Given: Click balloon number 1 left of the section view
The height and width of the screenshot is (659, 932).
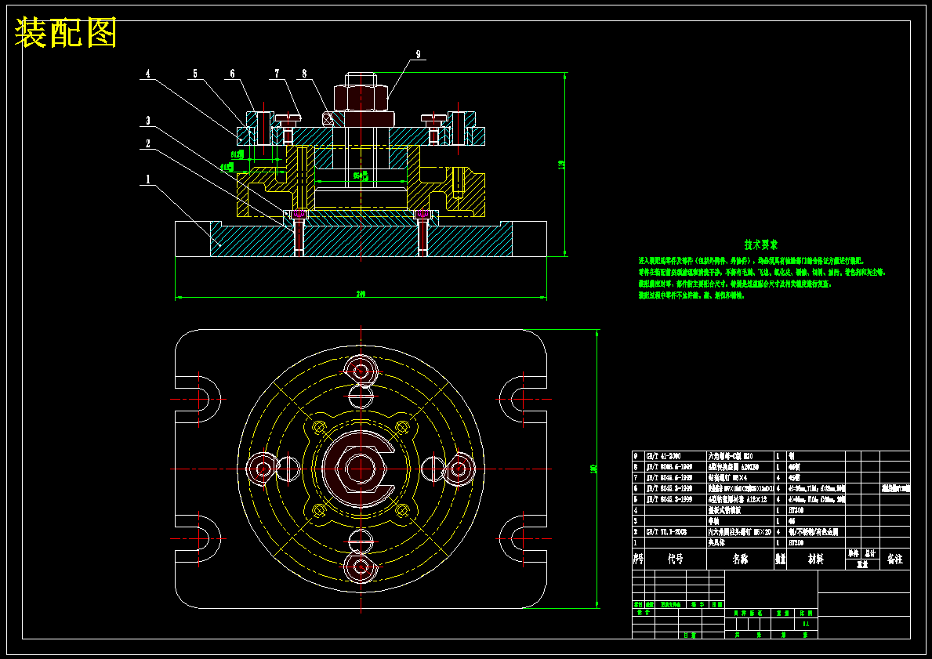Looking at the screenshot, I should point(148,179).
